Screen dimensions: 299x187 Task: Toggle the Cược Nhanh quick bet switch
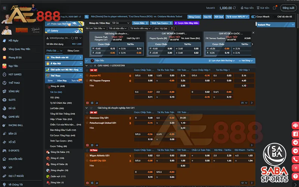coord(253,17)
